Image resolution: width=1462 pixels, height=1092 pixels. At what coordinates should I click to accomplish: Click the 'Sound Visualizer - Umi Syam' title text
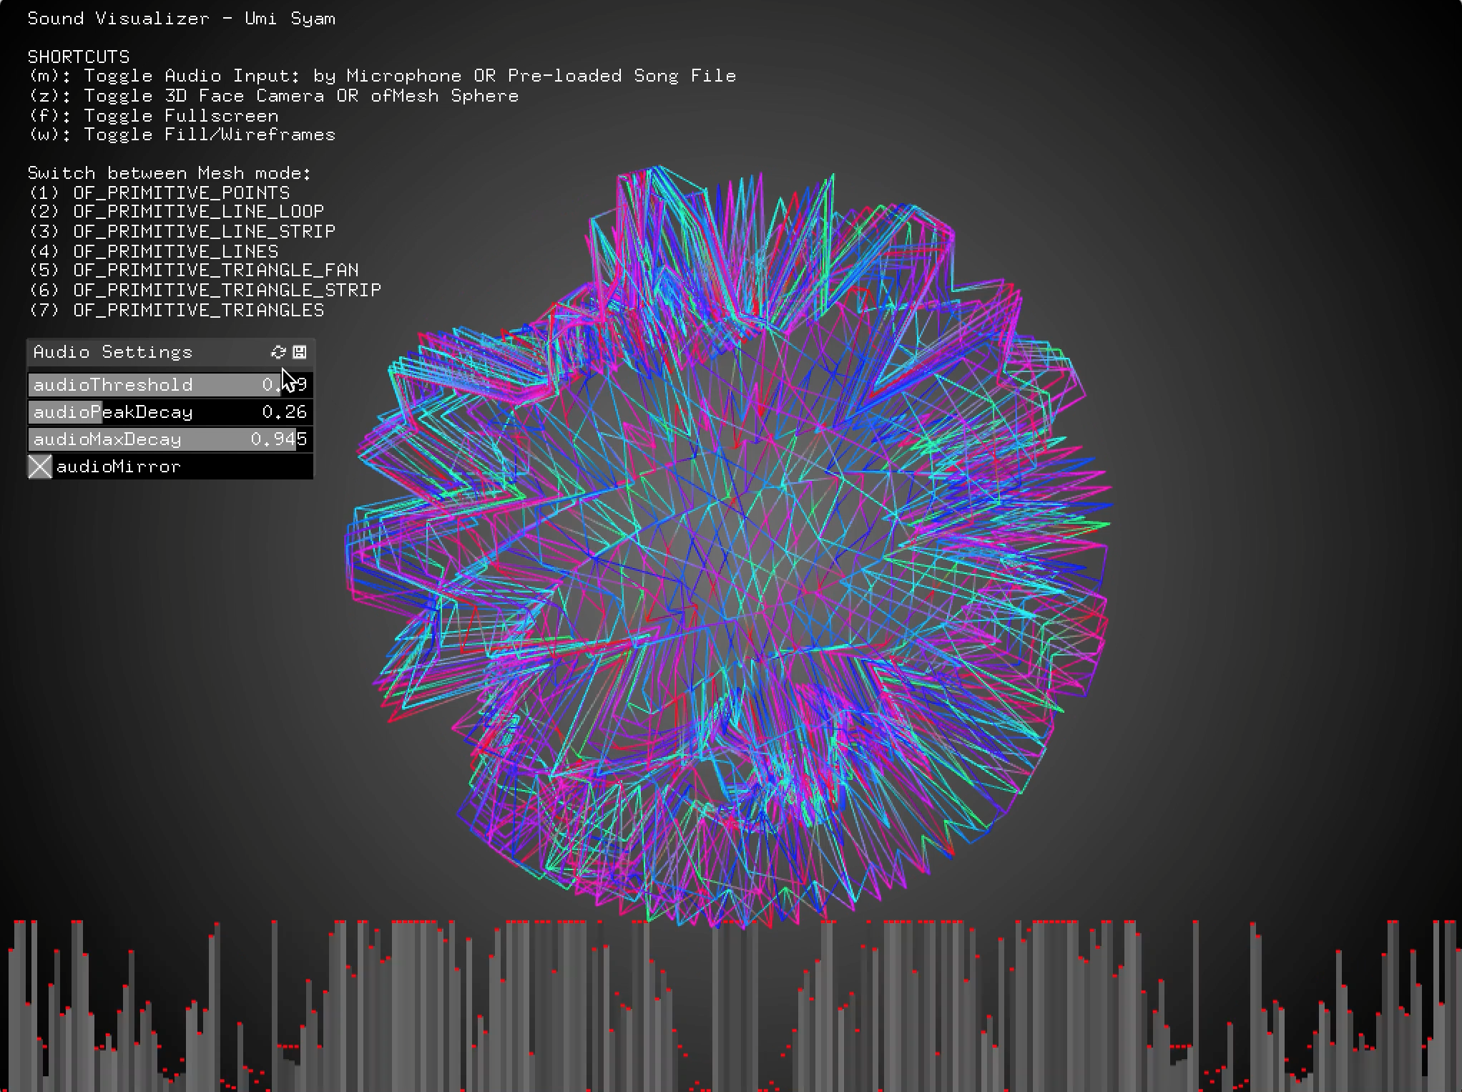coord(181,19)
